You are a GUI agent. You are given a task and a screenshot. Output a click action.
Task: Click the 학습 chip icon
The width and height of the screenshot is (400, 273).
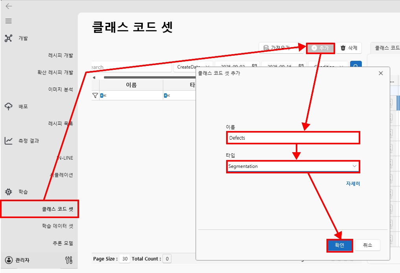pyautogui.click(x=9, y=192)
